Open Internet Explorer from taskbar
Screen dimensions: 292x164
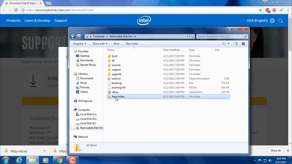(19, 160)
